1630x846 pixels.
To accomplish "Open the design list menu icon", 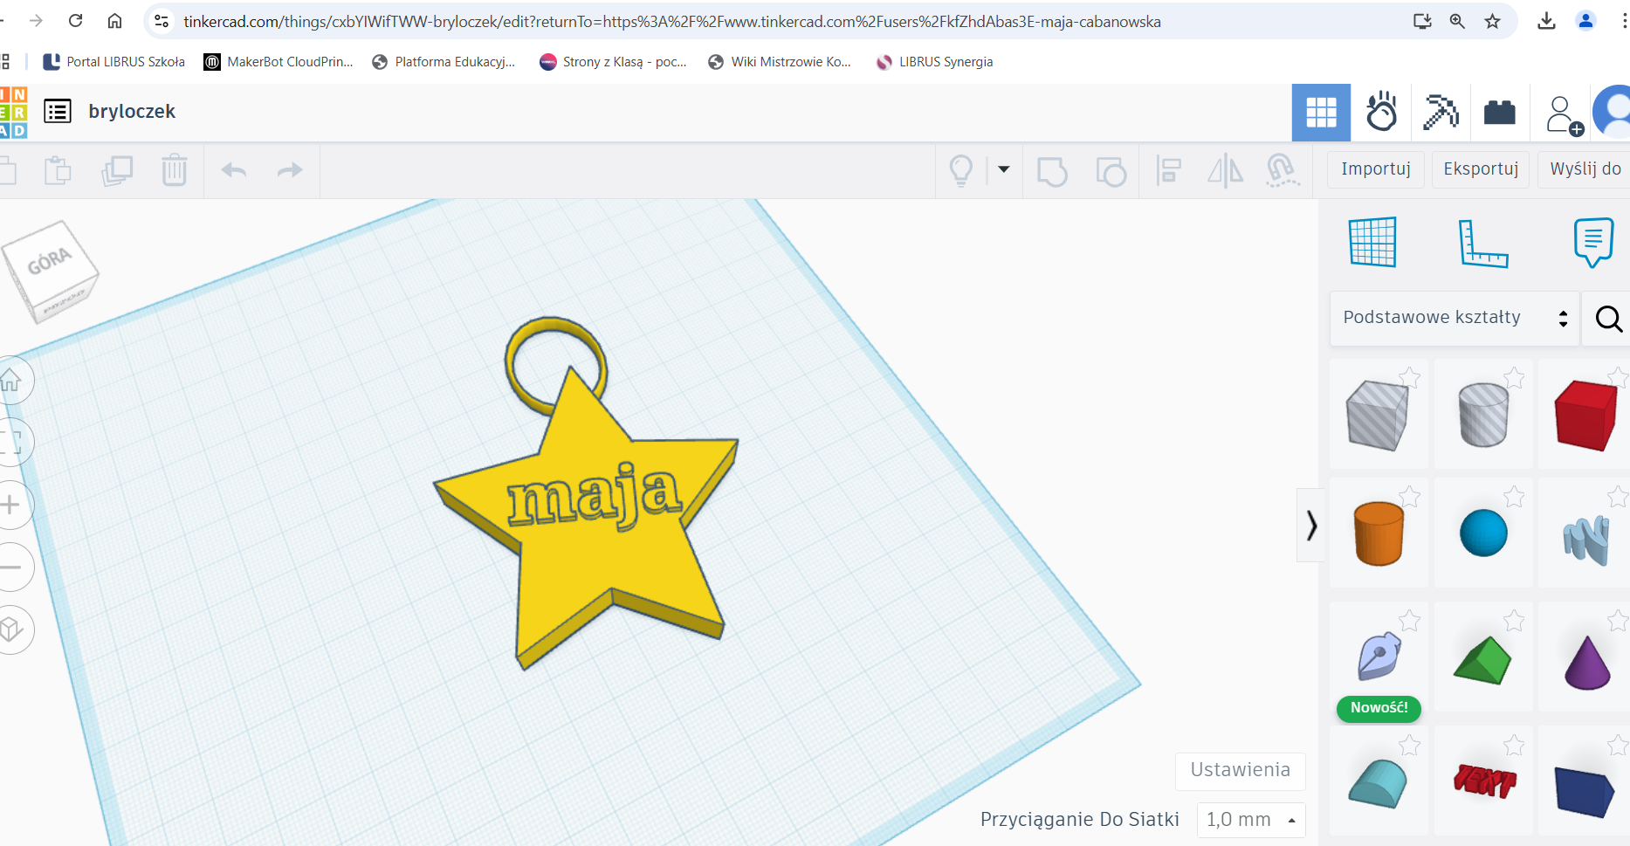I will pyautogui.click(x=58, y=112).
